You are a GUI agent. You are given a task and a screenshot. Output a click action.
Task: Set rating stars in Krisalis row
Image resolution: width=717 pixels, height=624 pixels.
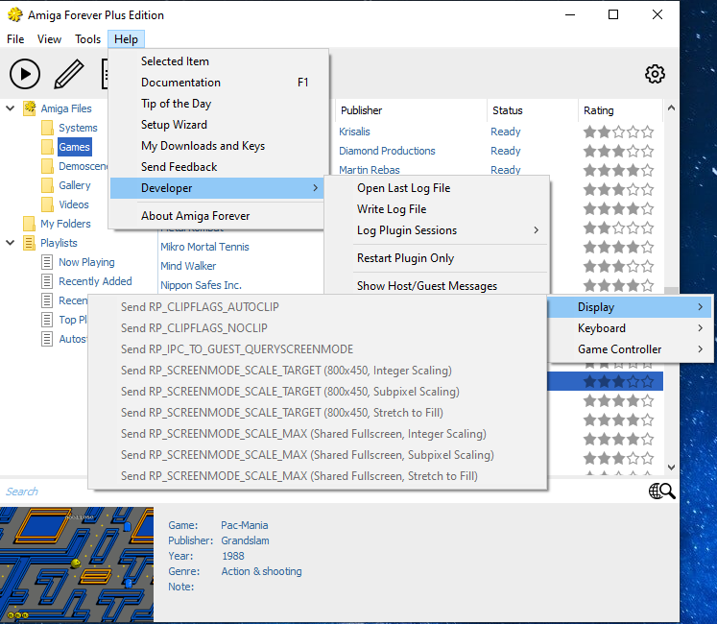(x=618, y=132)
